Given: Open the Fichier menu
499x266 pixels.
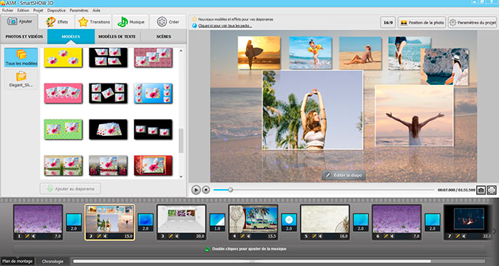Looking at the screenshot, I should tap(7, 10).
